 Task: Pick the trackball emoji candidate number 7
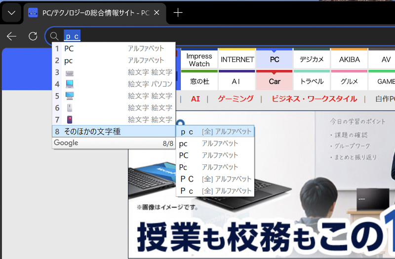click(114, 119)
